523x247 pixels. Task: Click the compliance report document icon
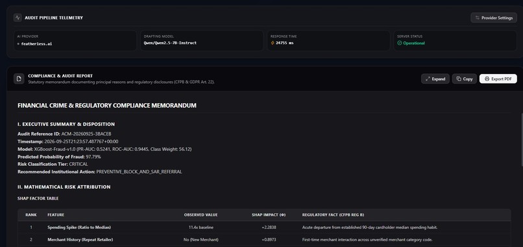(x=19, y=78)
